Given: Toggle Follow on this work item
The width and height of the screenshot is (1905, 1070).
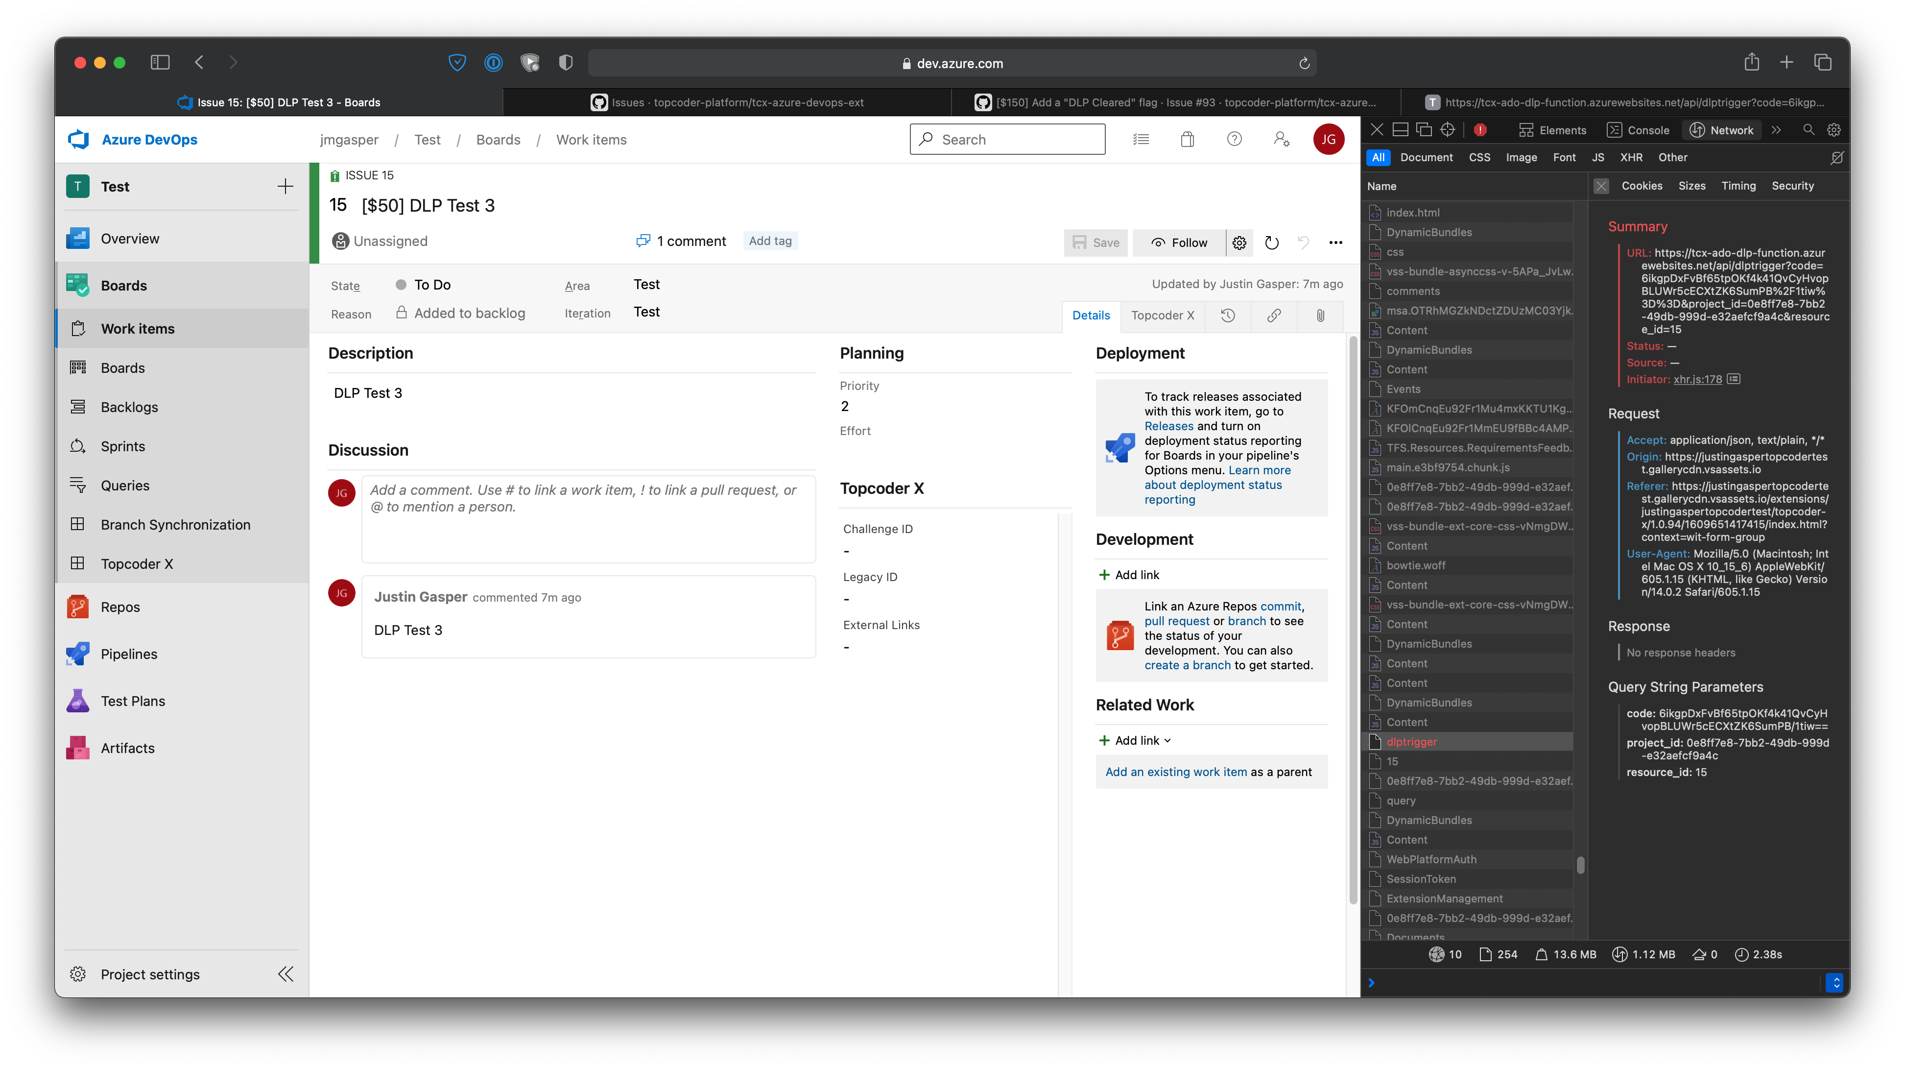Looking at the screenshot, I should pyautogui.click(x=1177, y=242).
